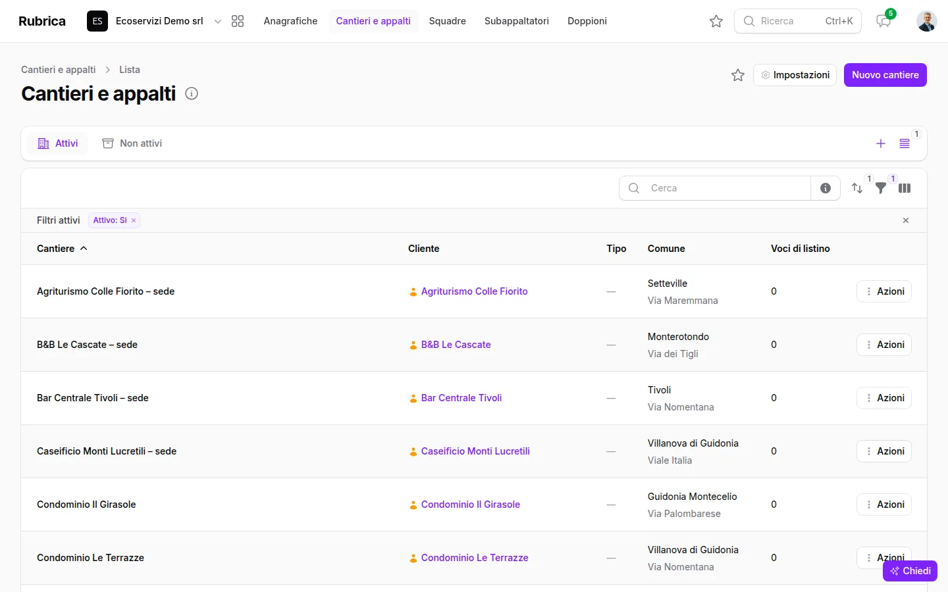Click the Cantieri e appalti breadcrumb link

[x=58, y=70]
